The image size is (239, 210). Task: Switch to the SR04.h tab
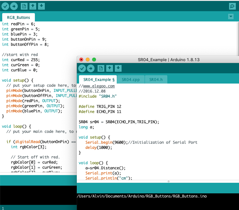coord(156,79)
